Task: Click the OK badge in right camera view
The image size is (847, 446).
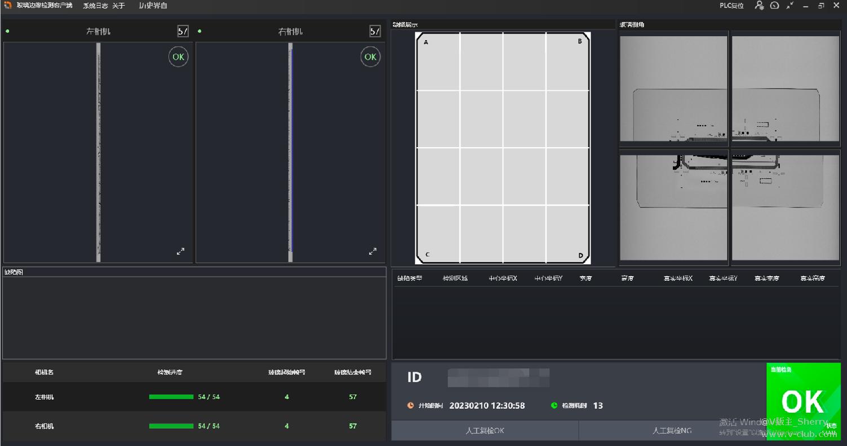Action: [x=370, y=57]
